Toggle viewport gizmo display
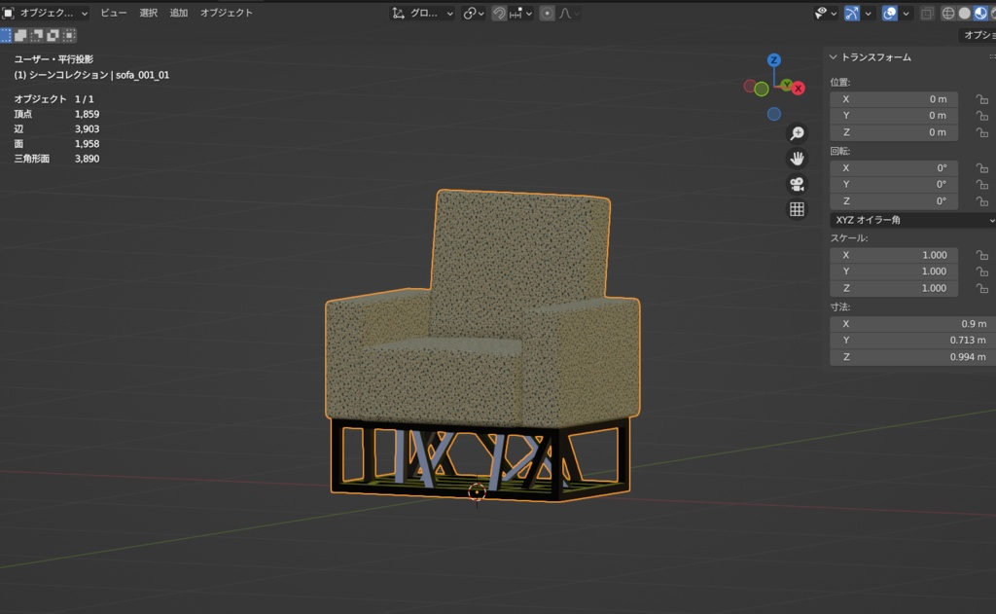Viewport: 996px width, 614px height. click(x=852, y=13)
